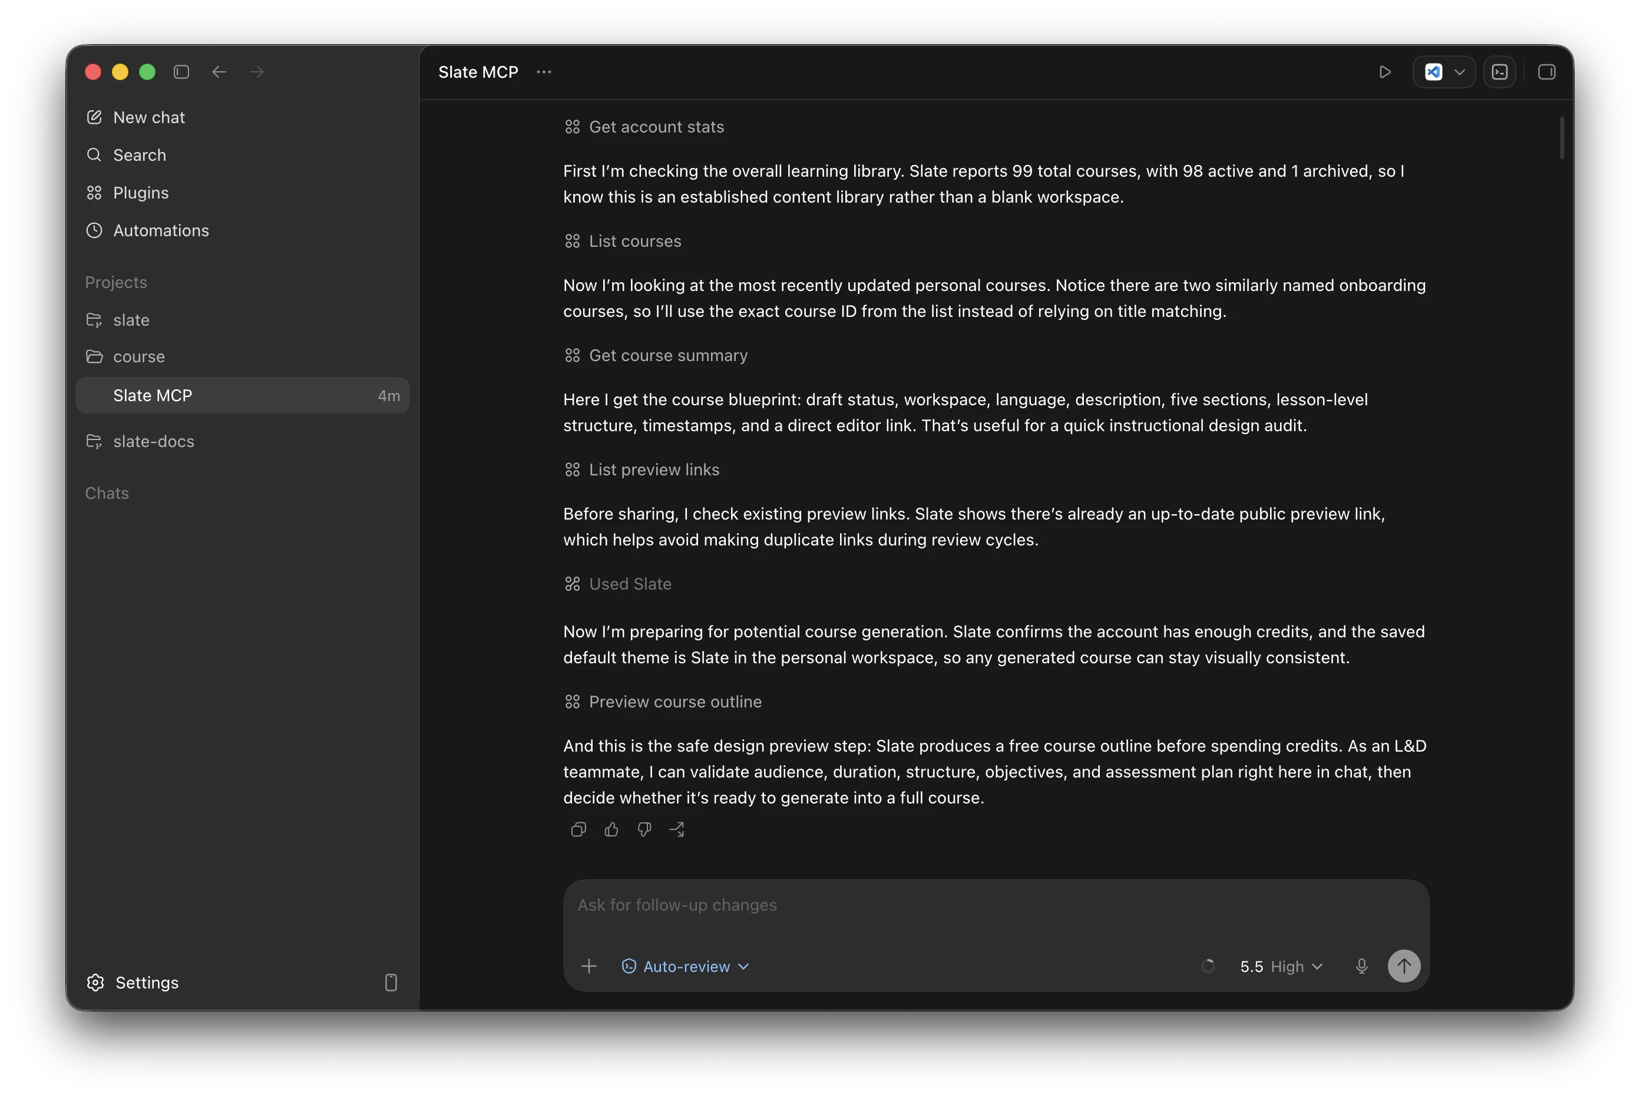The width and height of the screenshot is (1640, 1098).
Task: Expand the List courses tool call
Action: click(x=623, y=241)
